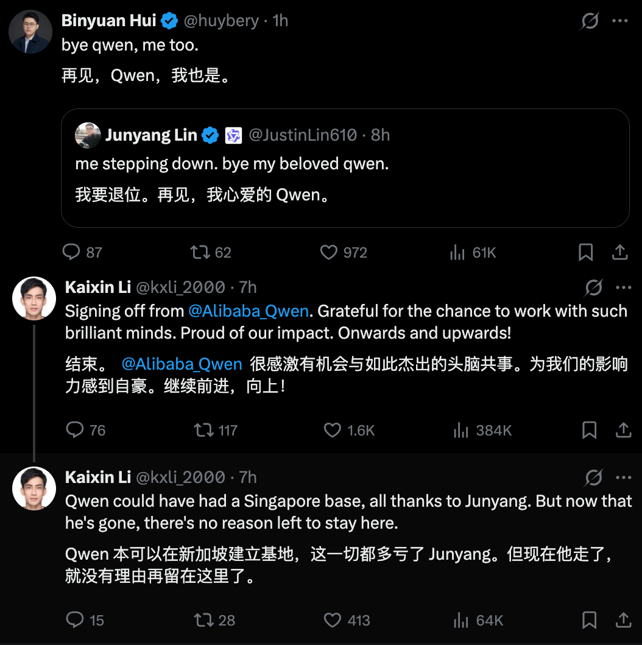Viewport: 642px width, 645px height.
Task: Retweet Kaixin Li's Singapore base tweet
Action: pos(204,620)
